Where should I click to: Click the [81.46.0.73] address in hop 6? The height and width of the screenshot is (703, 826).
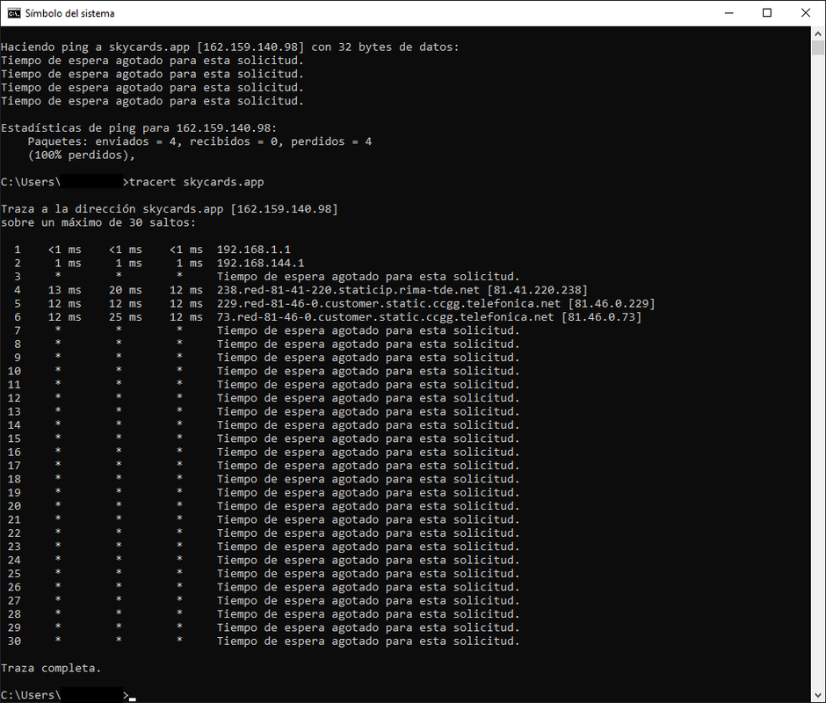coord(601,317)
